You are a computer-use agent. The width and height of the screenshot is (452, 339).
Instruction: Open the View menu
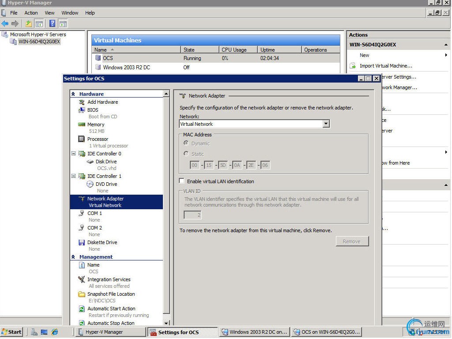tap(49, 13)
